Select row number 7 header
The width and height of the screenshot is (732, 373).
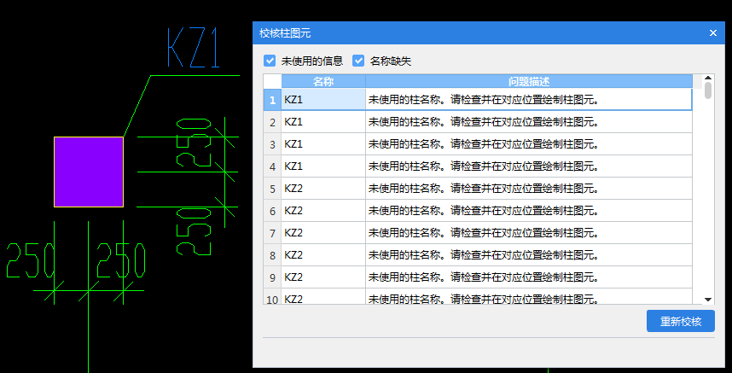[x=273, y=233]
